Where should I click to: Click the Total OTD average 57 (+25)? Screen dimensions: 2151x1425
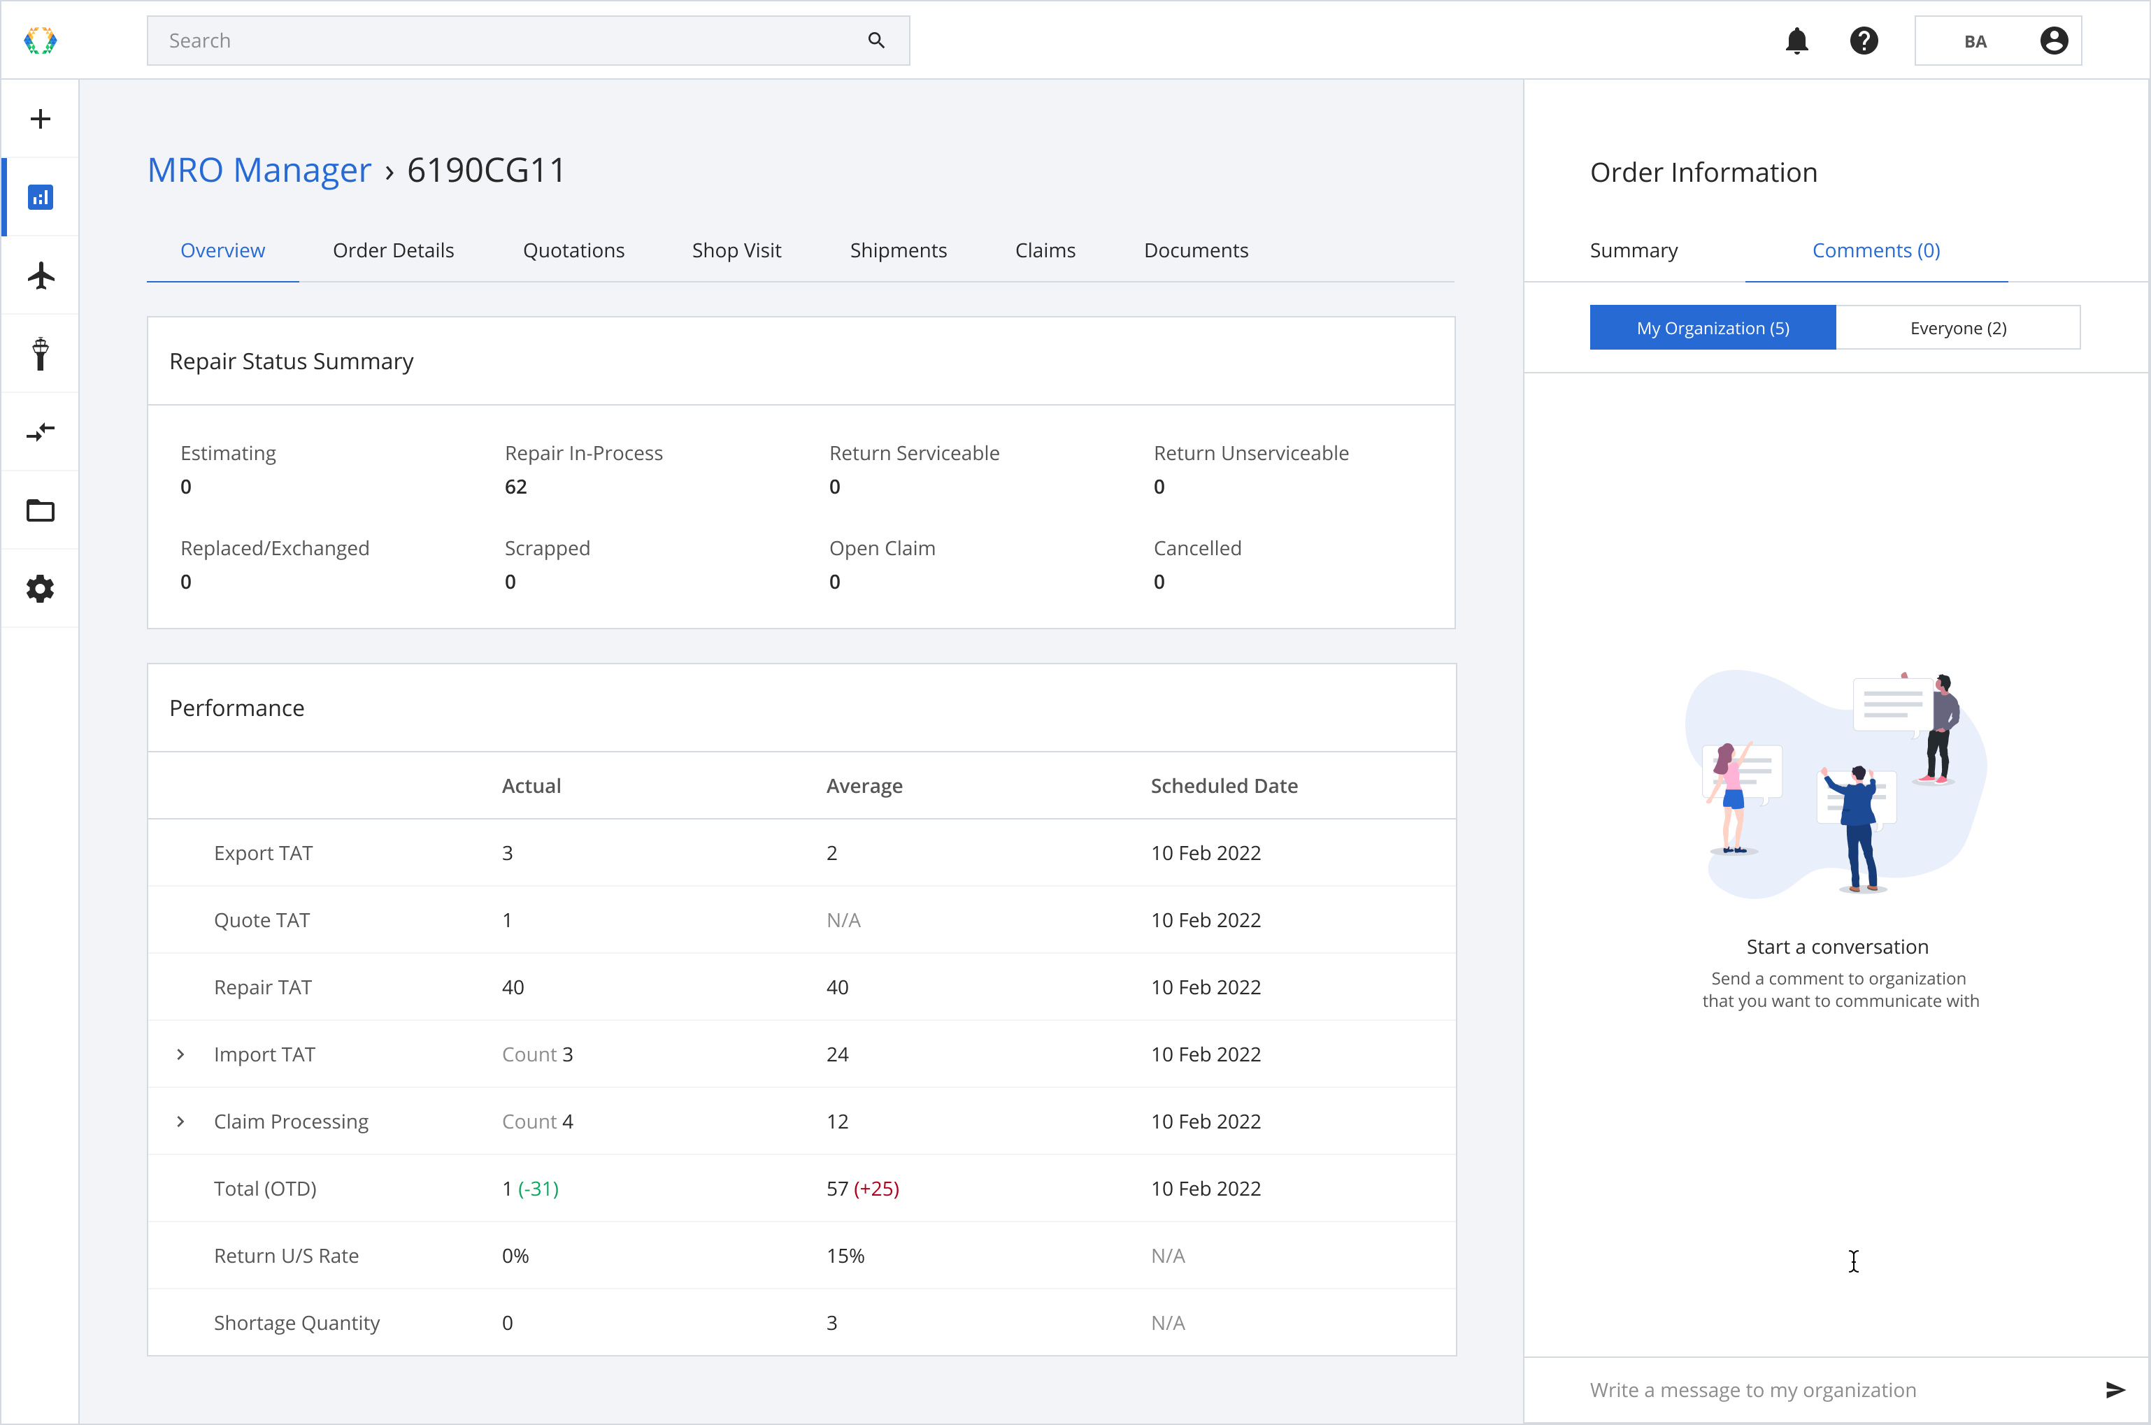pos(862,1189)
